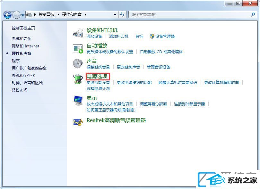260x189 pixels.
Task: Click the 添加打印机 link
Action: tap(119, 37)
